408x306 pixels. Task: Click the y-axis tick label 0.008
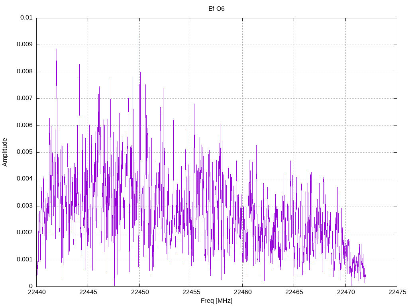coord(25,72)
